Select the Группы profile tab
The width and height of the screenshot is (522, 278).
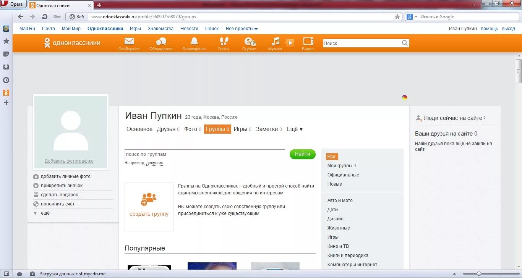click(x=217, y=129)
